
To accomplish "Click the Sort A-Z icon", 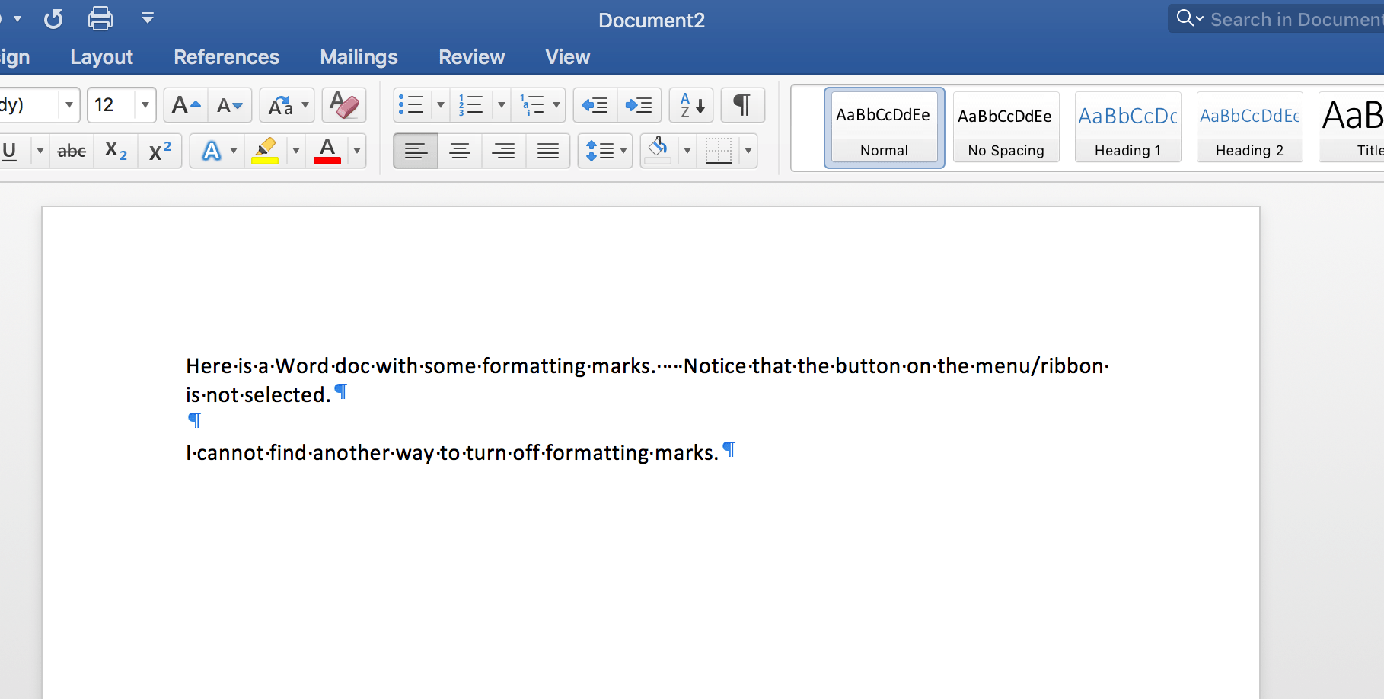I will click(x=691, y=105).
